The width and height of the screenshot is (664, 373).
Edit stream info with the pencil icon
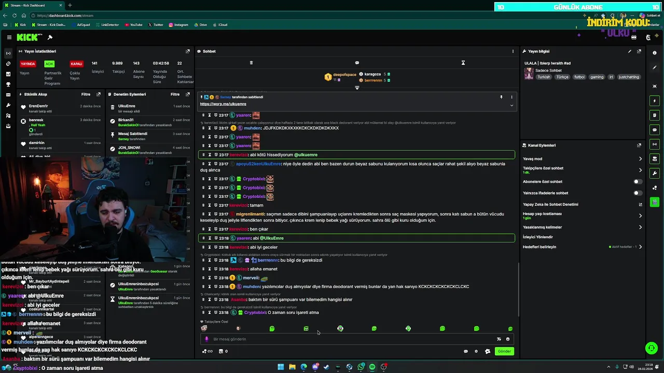(630, 51)
